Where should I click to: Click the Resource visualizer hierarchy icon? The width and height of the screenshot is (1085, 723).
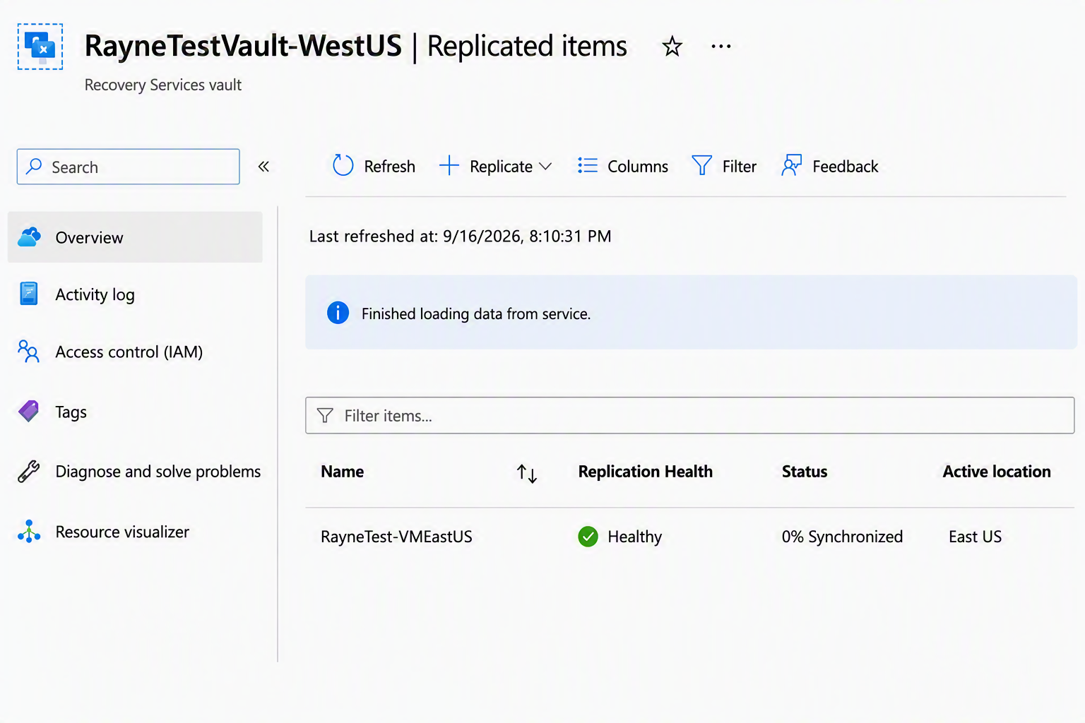(29, 531)
